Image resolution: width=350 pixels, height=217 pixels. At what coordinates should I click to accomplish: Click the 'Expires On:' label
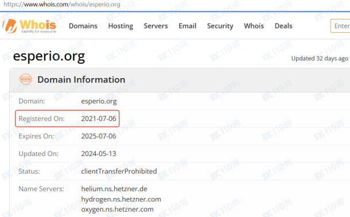click(x=36, y=136)
